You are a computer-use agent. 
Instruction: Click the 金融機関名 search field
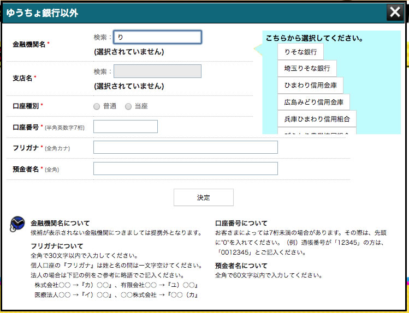[158, 37]
